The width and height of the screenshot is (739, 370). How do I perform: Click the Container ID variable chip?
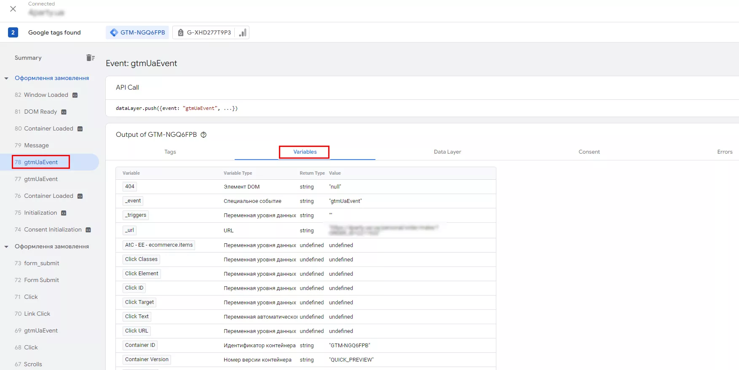[x=140, y=345]
